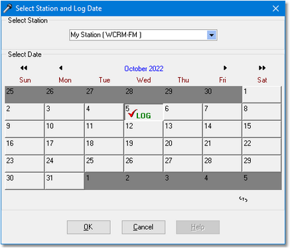Select October 10 on the calendar

[64, 129]
